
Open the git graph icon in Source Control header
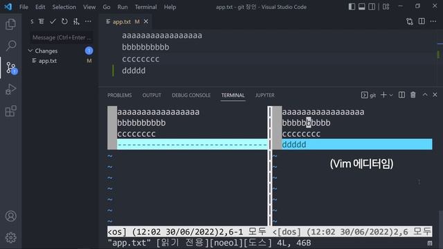(76, 21)
